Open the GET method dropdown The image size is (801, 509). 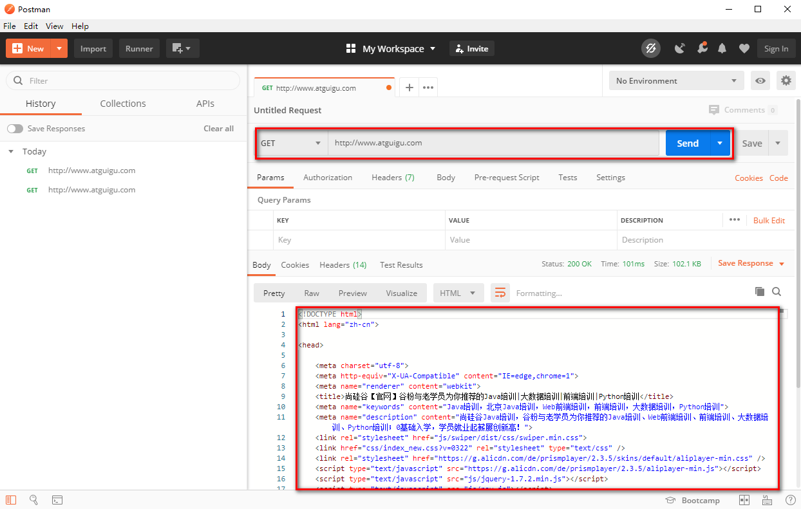291,143
